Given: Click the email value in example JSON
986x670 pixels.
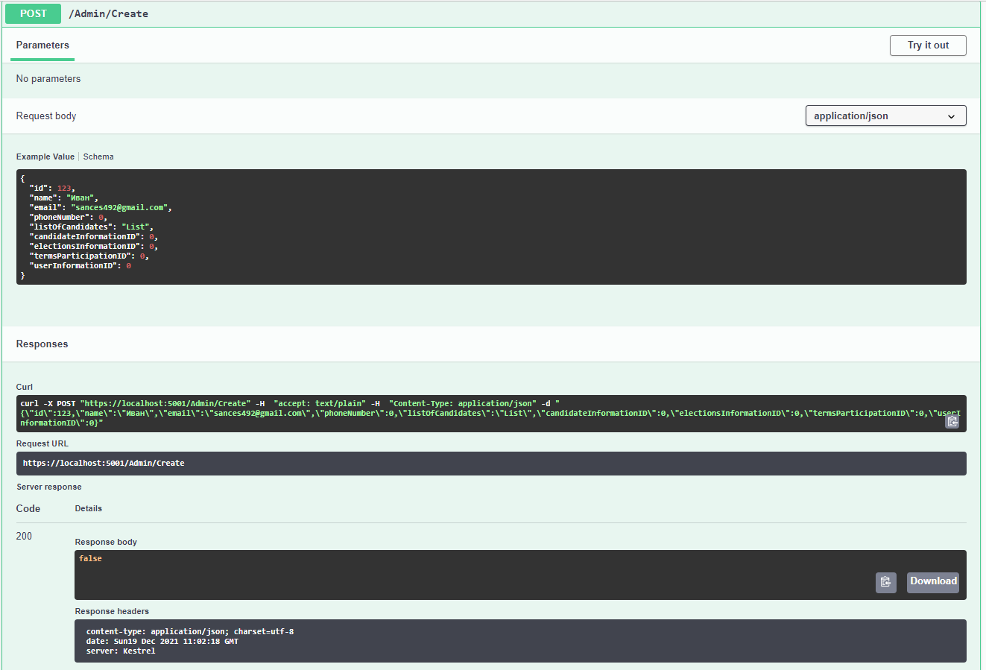Looking at the screenshot, I should pyautogui.click(x=121, y=208).
